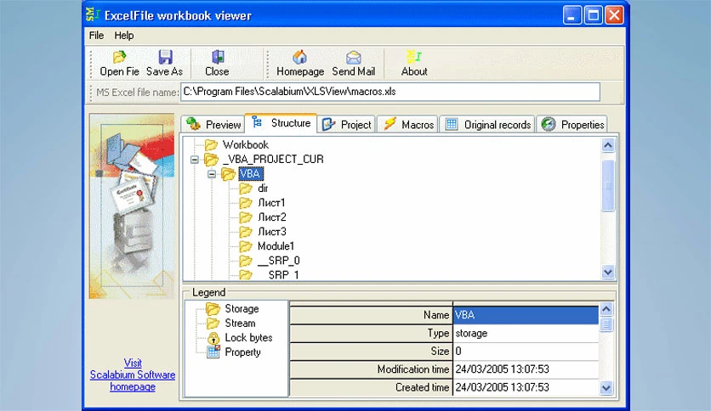Open the Homepage house icon
711x411 pixels.
[x=299, y=57]
